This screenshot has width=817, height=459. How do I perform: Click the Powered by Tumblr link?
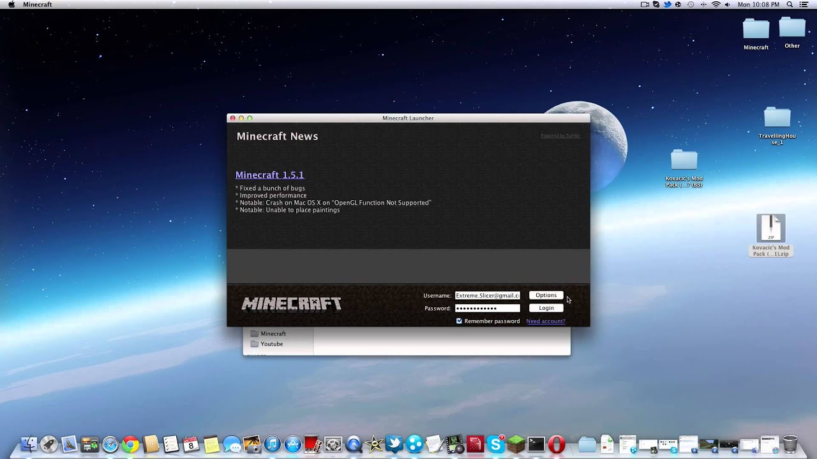tap(560, 136)
